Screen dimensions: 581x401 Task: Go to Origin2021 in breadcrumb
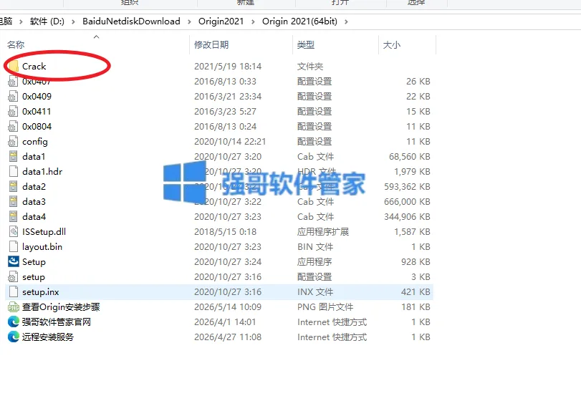pos(221,21)
